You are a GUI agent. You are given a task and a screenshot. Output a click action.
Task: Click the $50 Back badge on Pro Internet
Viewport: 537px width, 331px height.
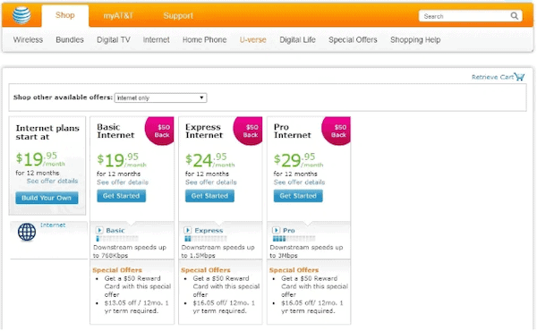tap(337, 132)
